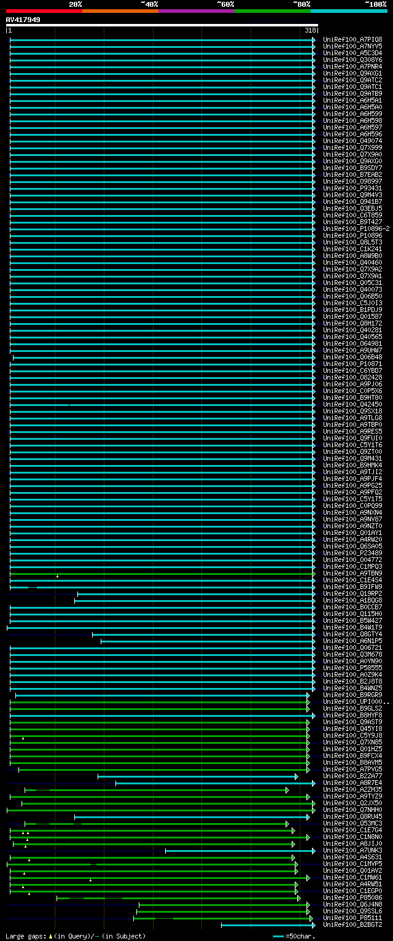
Task: Open hit UniRef100_Q8H172
Action: pos(352,323)
